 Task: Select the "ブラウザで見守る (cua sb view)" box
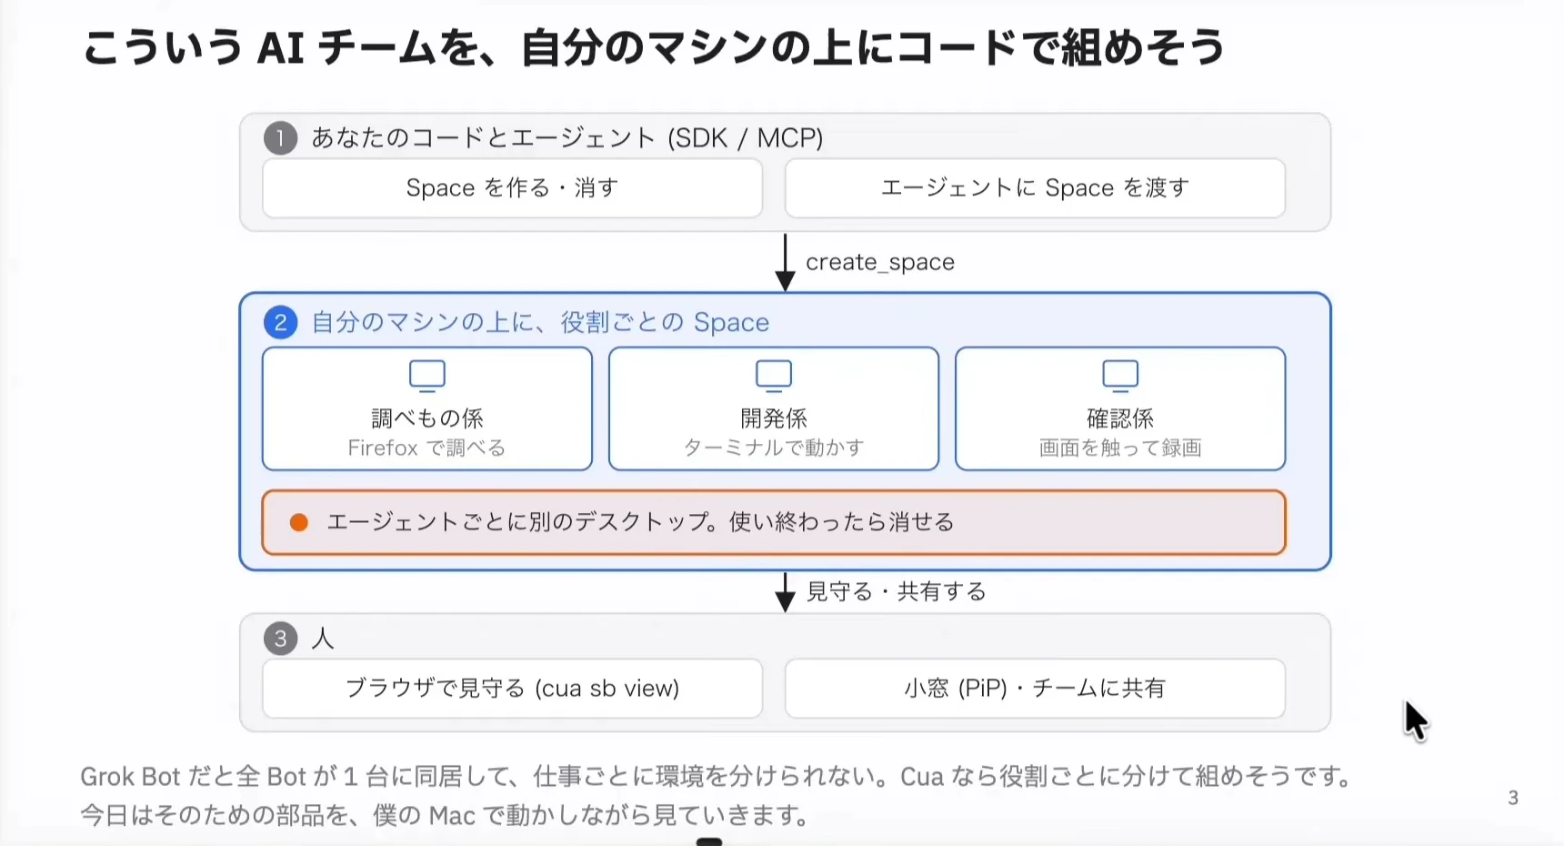click(512, 689)
